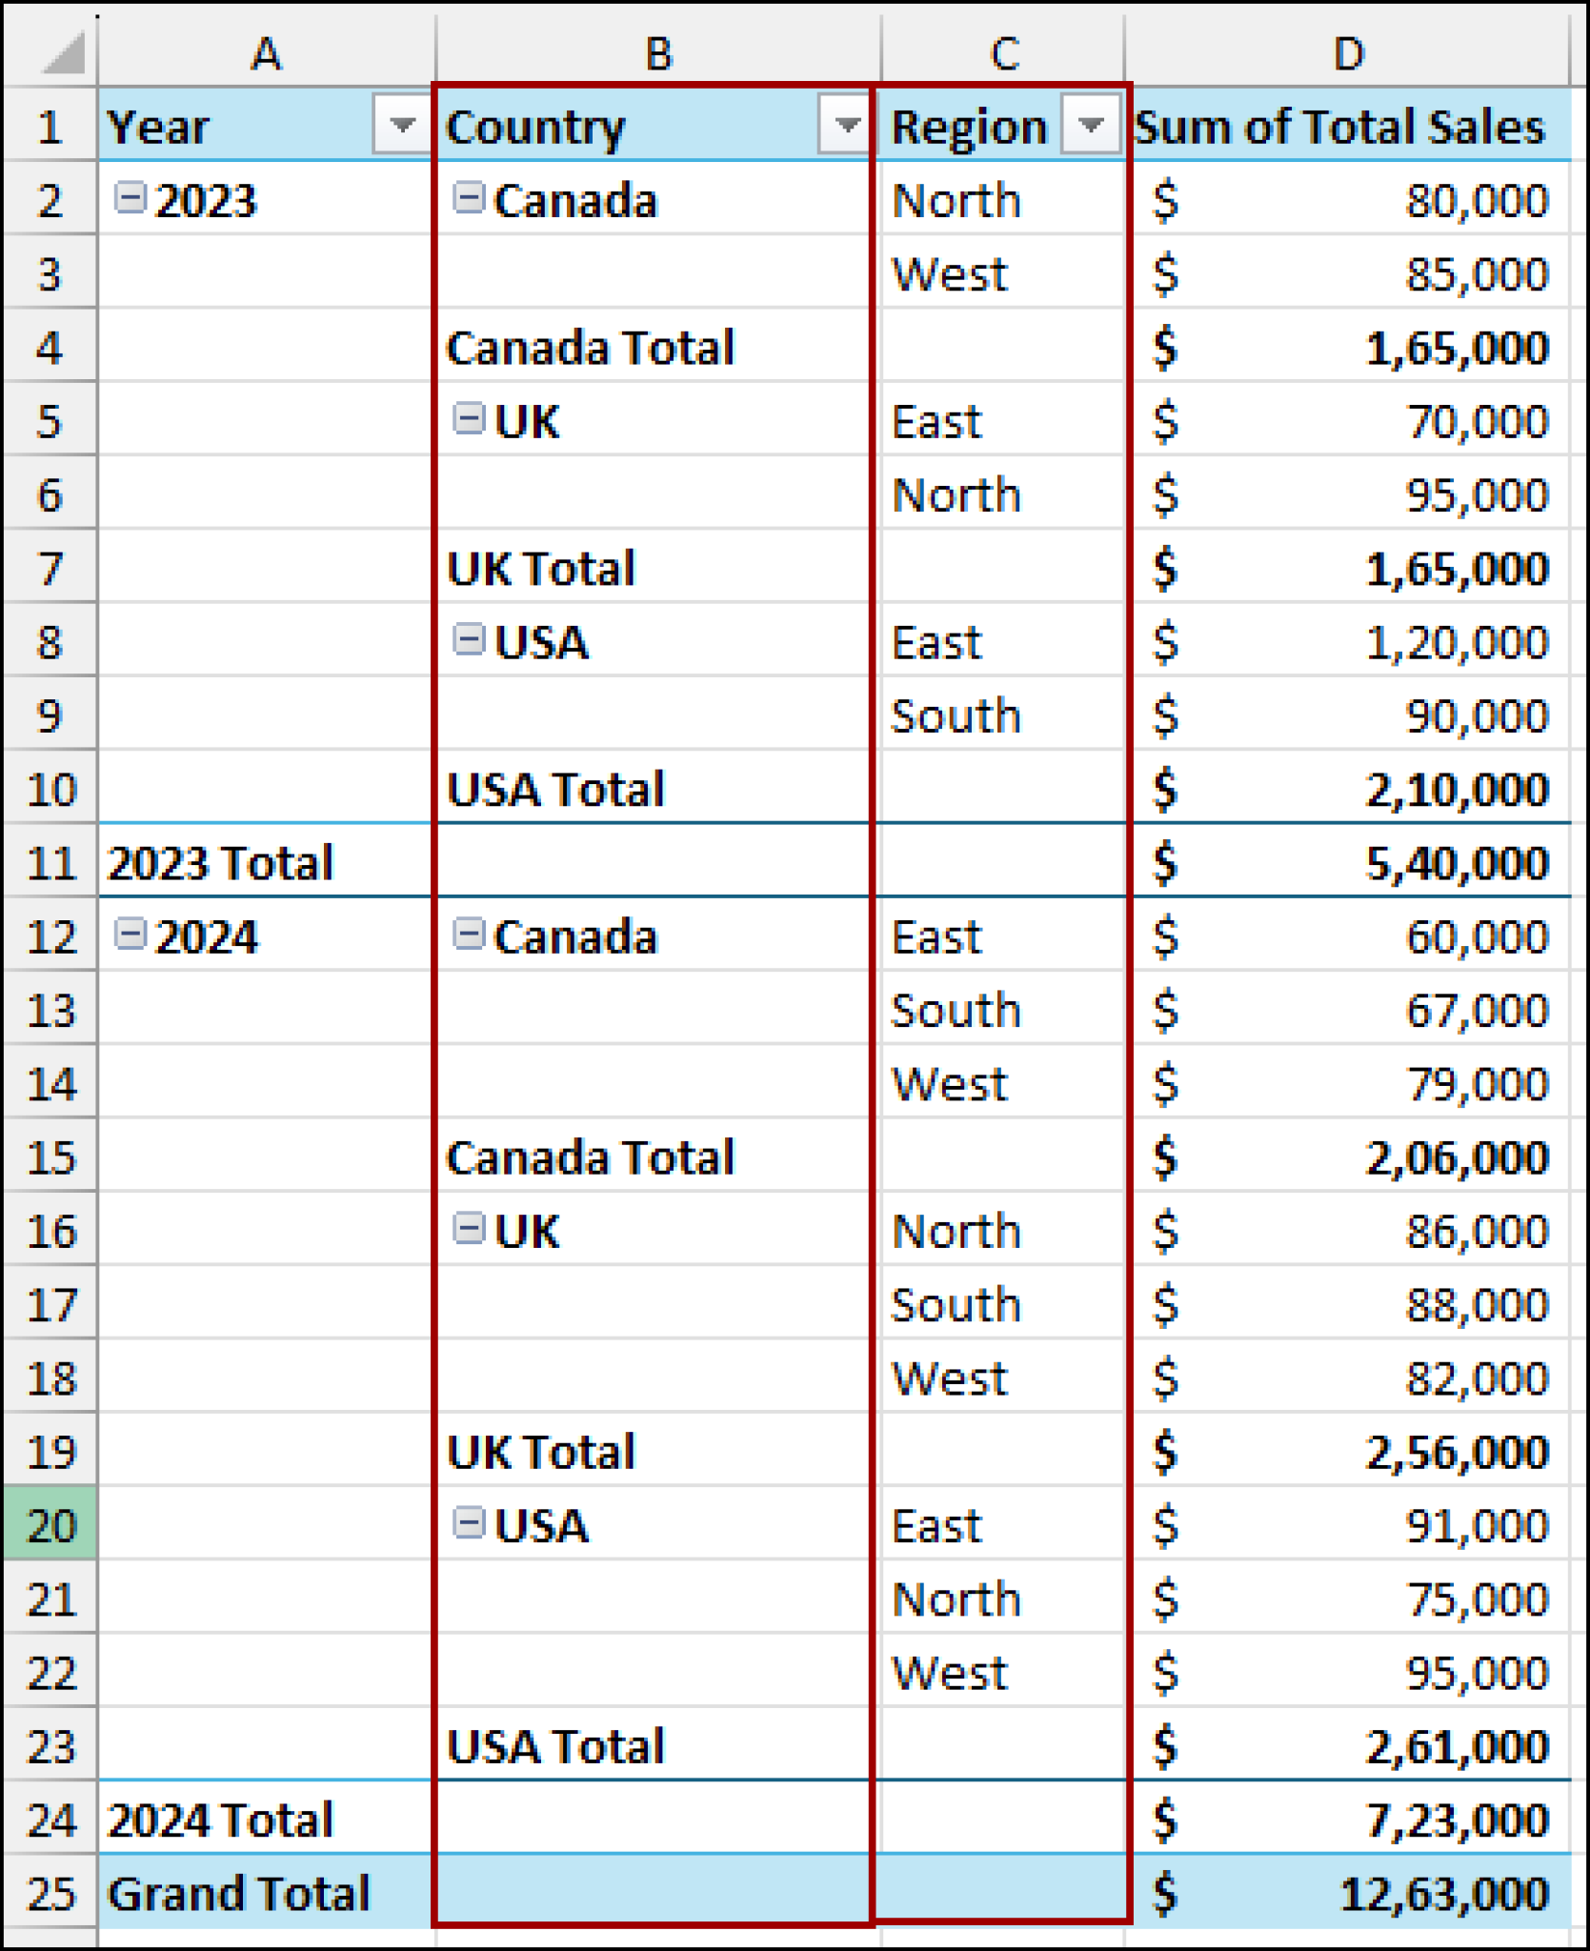Select column D header
The width and height of the screenshot is (1590, 1951).
pyautogui.click(x=1349, y=52)
